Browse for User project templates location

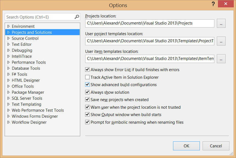pyautogui.click(x=221, y=41)
